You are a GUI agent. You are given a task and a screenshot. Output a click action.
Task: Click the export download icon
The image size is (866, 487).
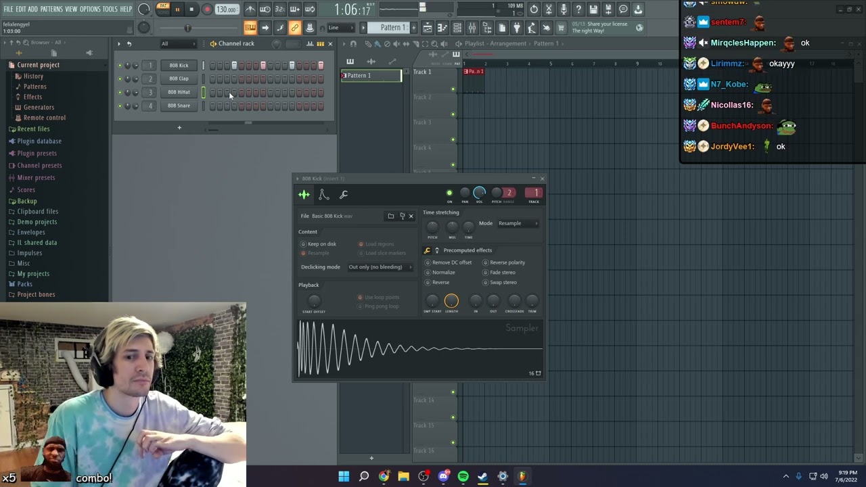(x=638, y=9)
